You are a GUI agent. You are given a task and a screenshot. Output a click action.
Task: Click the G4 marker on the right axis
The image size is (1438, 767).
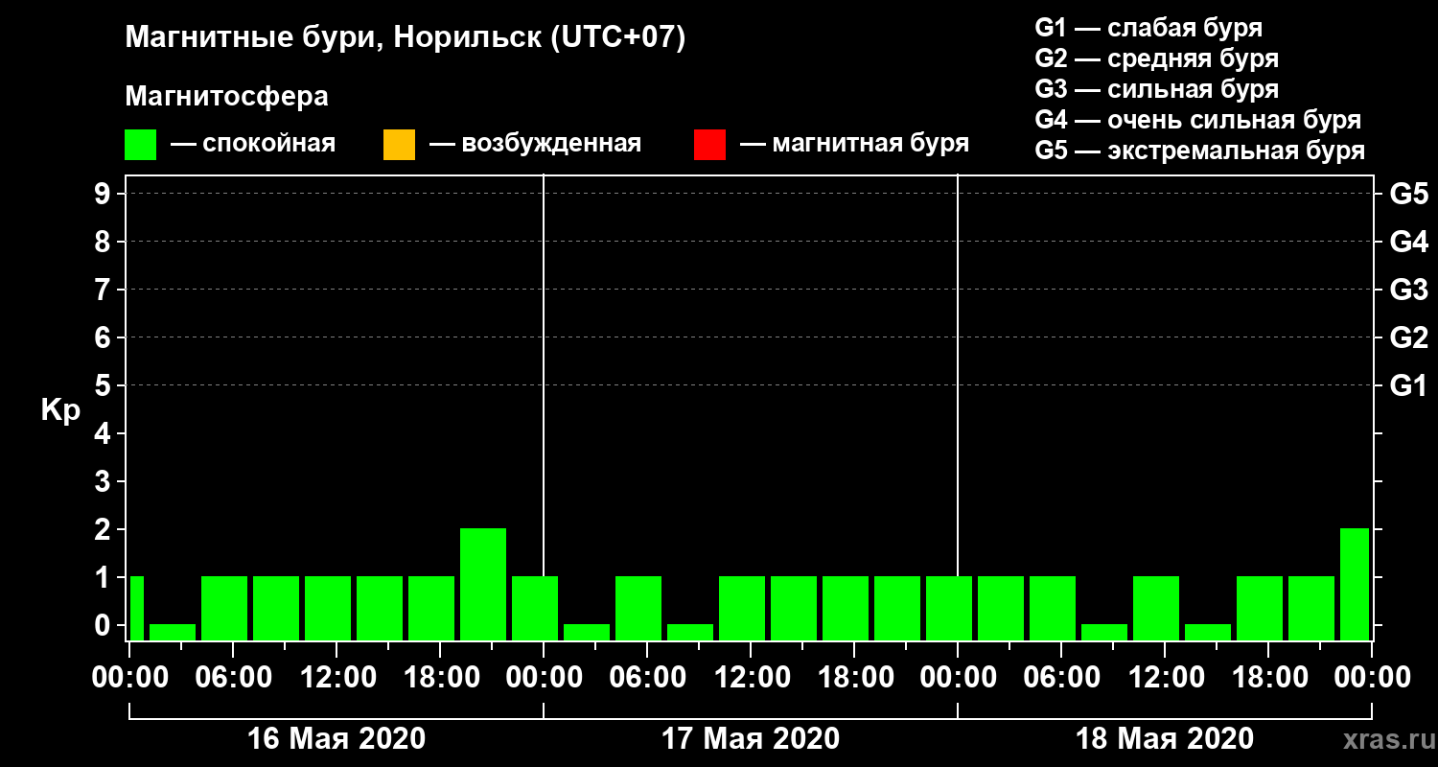[x=1408, y=242]
